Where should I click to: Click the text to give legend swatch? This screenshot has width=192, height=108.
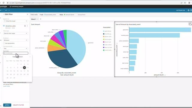click(104, 39)
